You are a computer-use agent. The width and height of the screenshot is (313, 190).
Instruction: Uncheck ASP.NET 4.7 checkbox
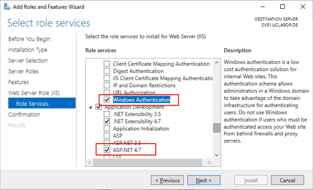[x=107, y=150]
